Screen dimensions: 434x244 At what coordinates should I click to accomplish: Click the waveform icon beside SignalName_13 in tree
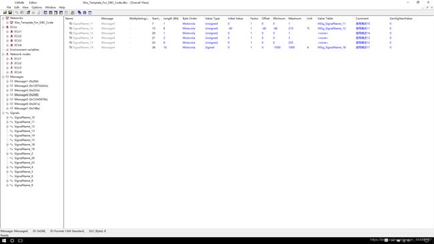pyautogui.click(x=11, y=131)
